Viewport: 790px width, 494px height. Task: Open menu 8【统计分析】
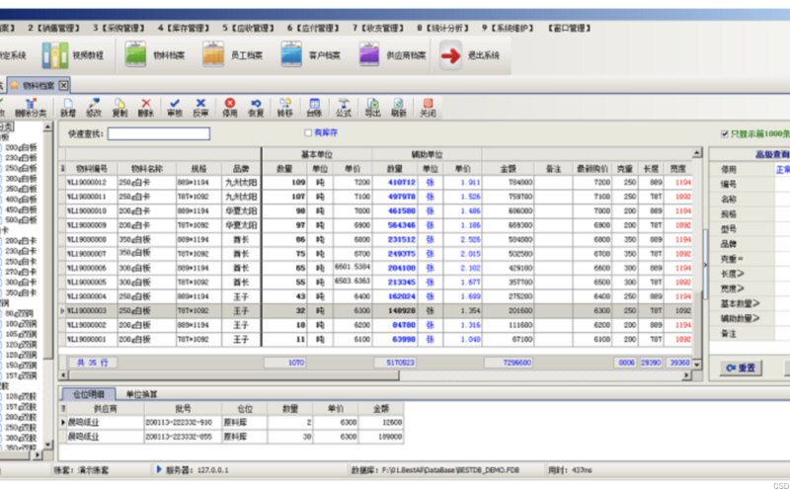pyautogui.click(x=442, y=28)
